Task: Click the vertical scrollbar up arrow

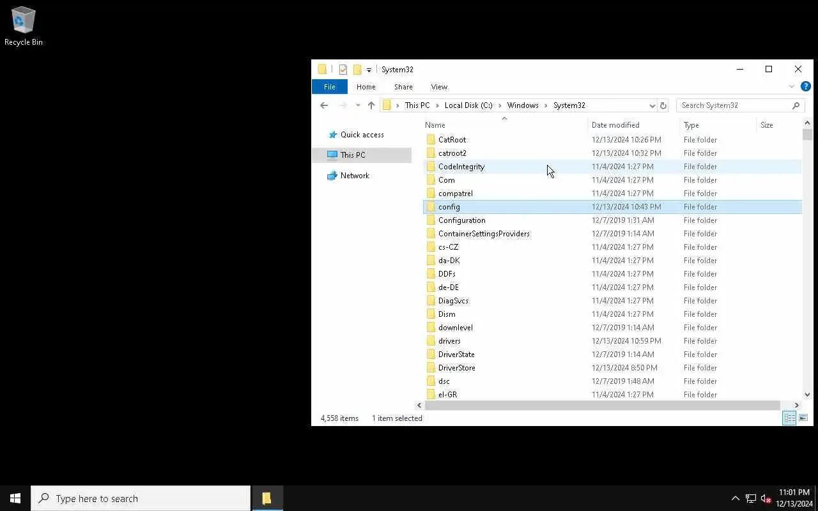Action: coord(807,123)
